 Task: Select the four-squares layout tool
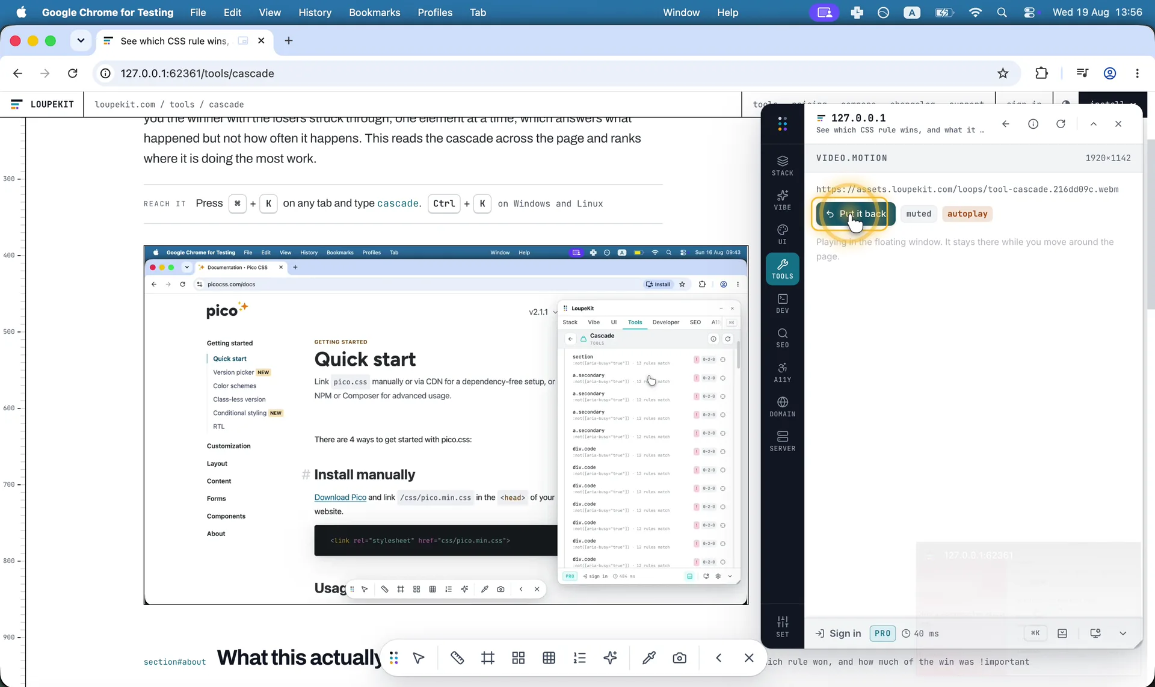click(x=519, y=658)
